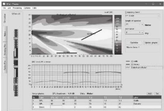Click the Type cell in row 3
This screenshot has width=164, height=111.
pyautogui.click(x=44, y=107)
